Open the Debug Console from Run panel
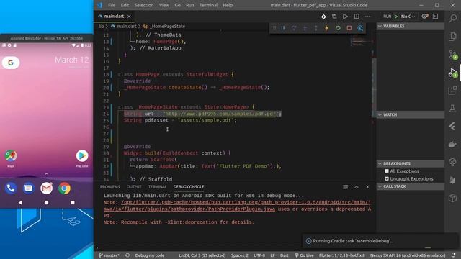Screen dimensions: 461x259 (435, 17)
